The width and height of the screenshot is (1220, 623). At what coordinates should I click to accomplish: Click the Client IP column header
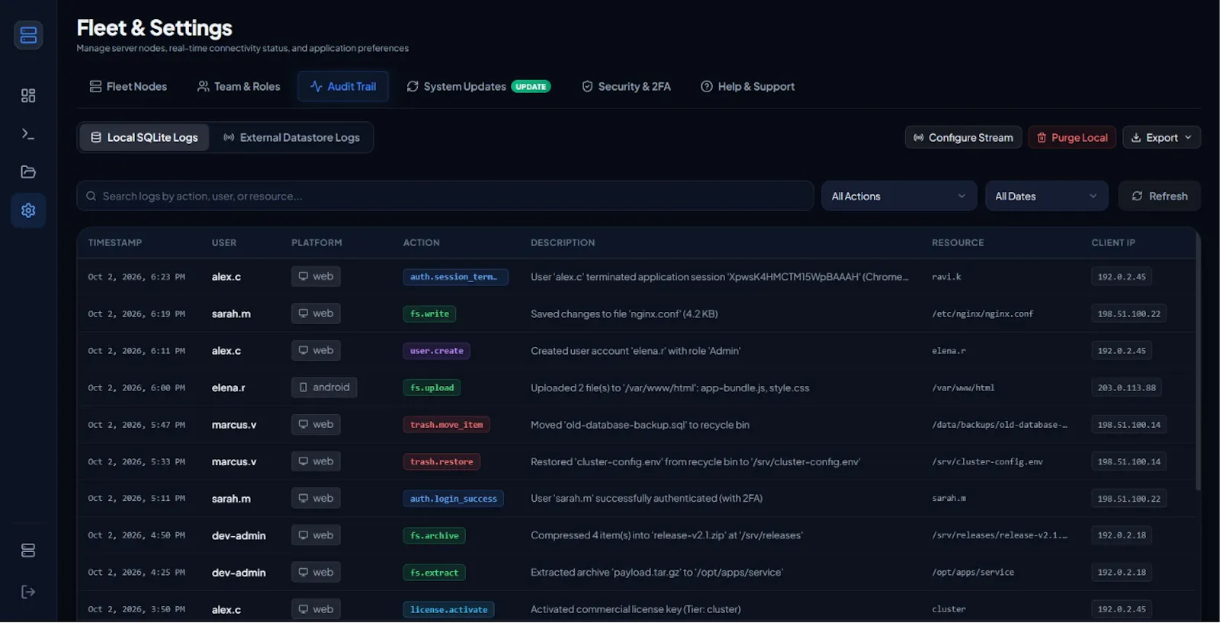tap(1113, 242)
